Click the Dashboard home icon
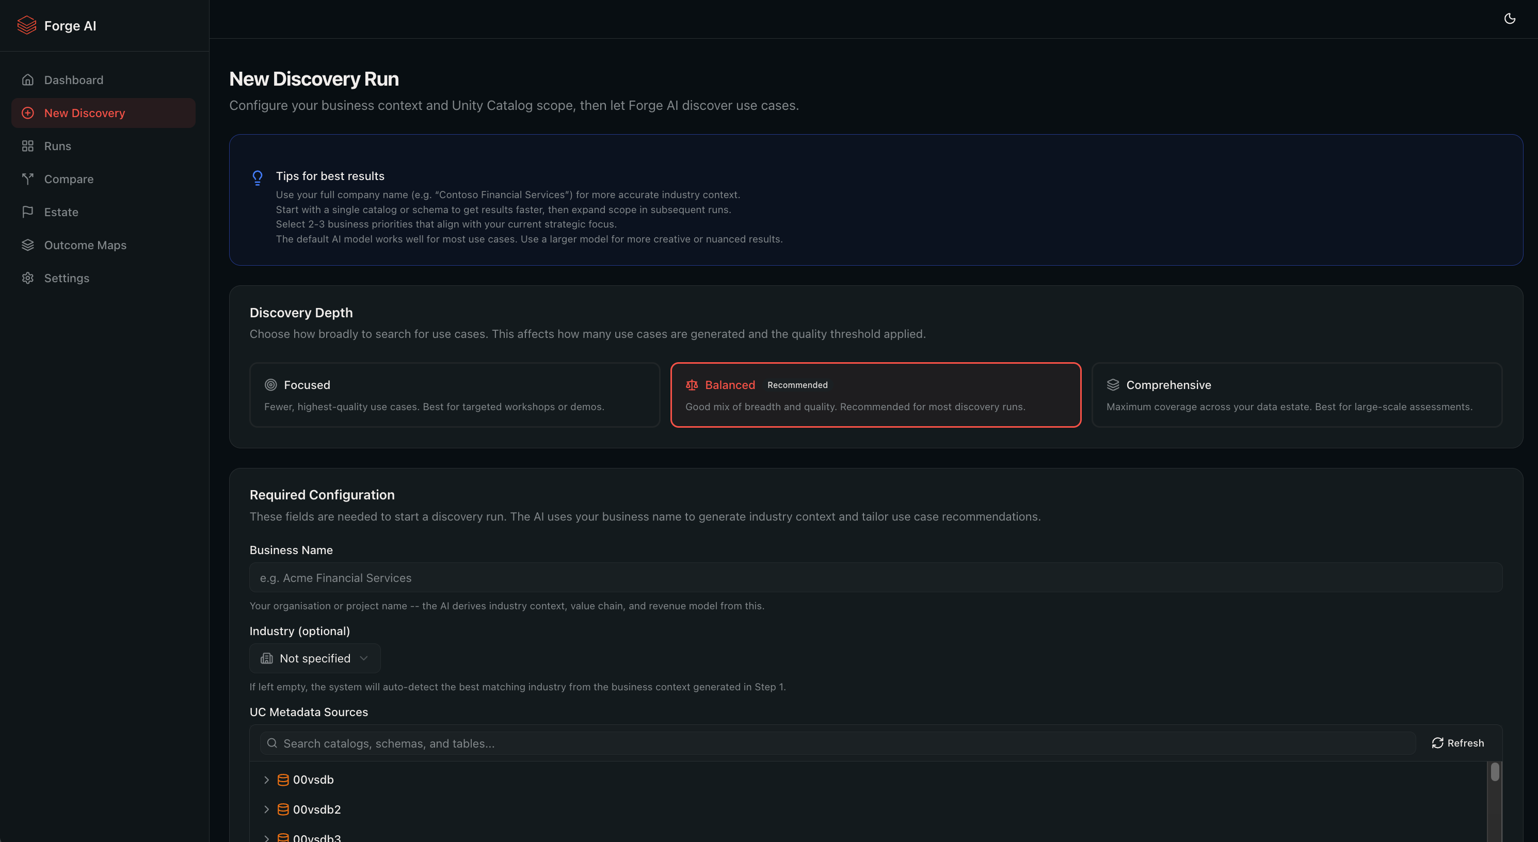The image size is (1538, 842). click(27, 80)
